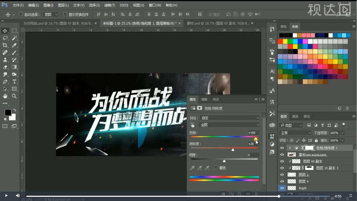The width and height of the screenshot is (357, 201).
Task: Select the Move tool
Action: (x=5, y=31)
